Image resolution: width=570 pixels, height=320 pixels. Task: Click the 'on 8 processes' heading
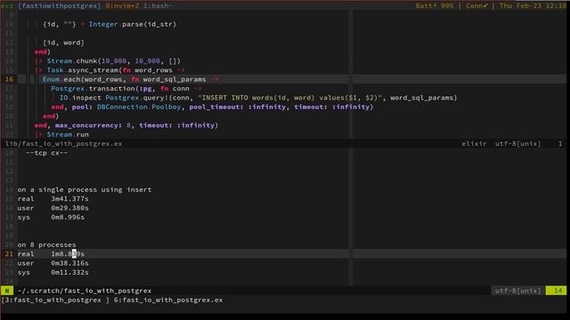(x=47, y=245)
